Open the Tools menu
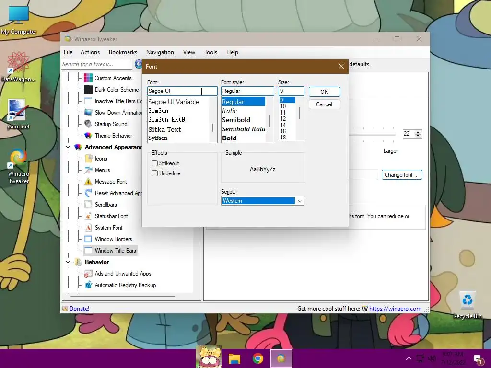Screen dimensions: 491x368 (x=210, y=52)
